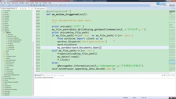The image size is (176, 99).
Task: Expand the my_spider project
Action: coord(2,11)
